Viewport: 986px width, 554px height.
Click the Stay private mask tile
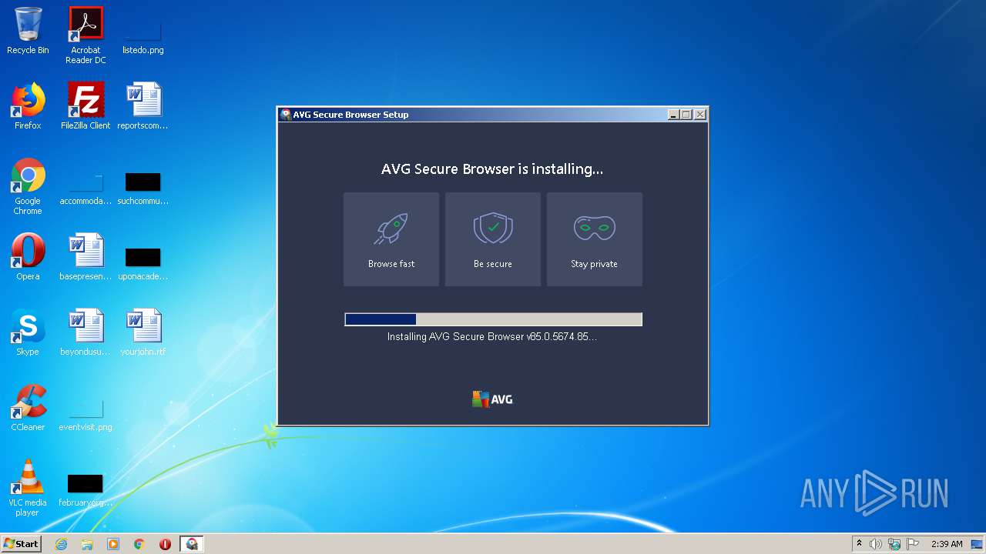[x=595, y=239]
